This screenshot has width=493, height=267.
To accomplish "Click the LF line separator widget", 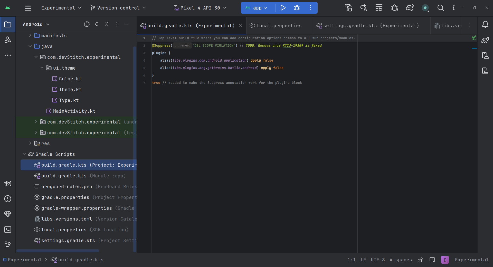I will [x=363, y=260].
